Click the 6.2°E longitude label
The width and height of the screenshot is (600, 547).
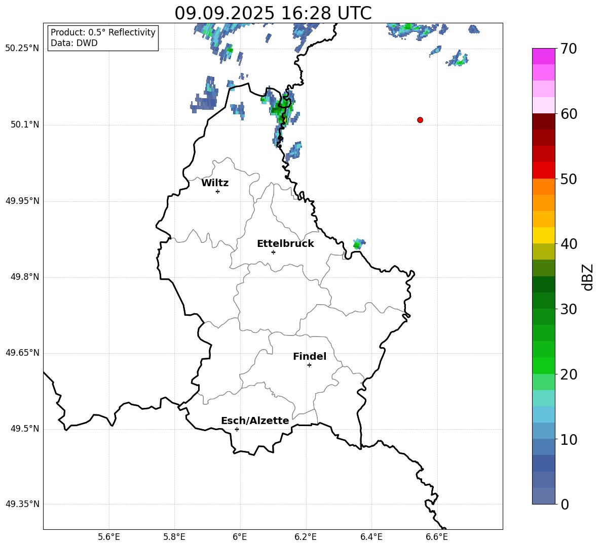point(306,537)
